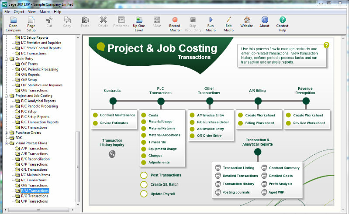The image size is (349, 214).
Task: Open Transaction Listing report icon
Action: [218, 168]
